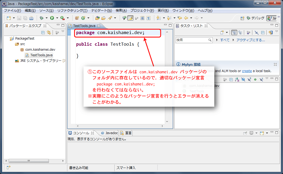Open dropdown next to Search flashlight icon
The image size is (283, 174).
[x=115, y=18]
